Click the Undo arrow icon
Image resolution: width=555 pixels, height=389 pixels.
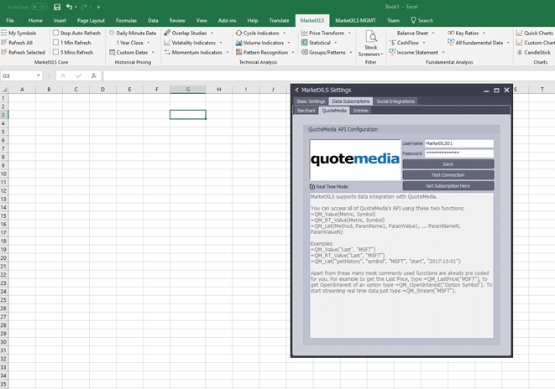coord(70,7)
